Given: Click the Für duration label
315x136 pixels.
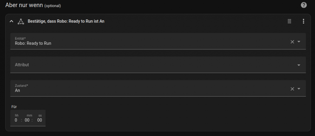Looking at the screenshot, I should 14,107.
